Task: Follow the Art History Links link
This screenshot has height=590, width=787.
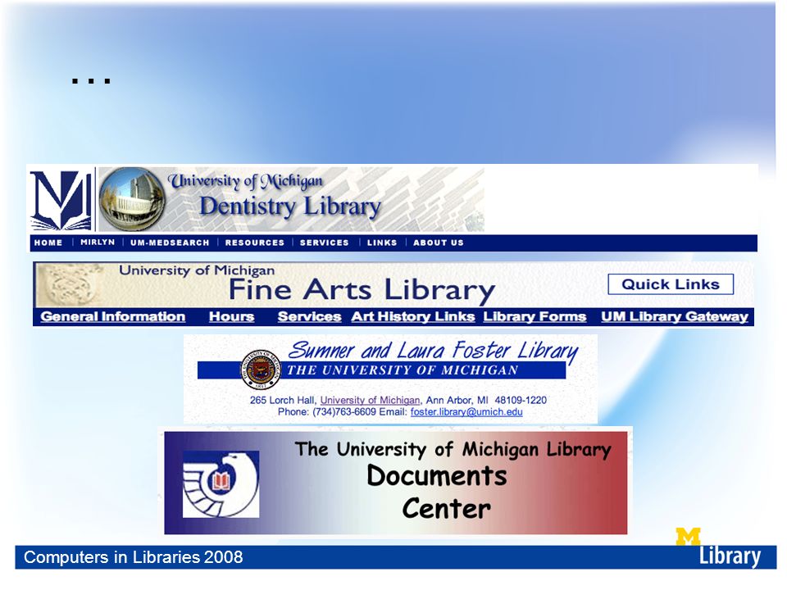Action: pyautogui.click(x=413, y=316)
